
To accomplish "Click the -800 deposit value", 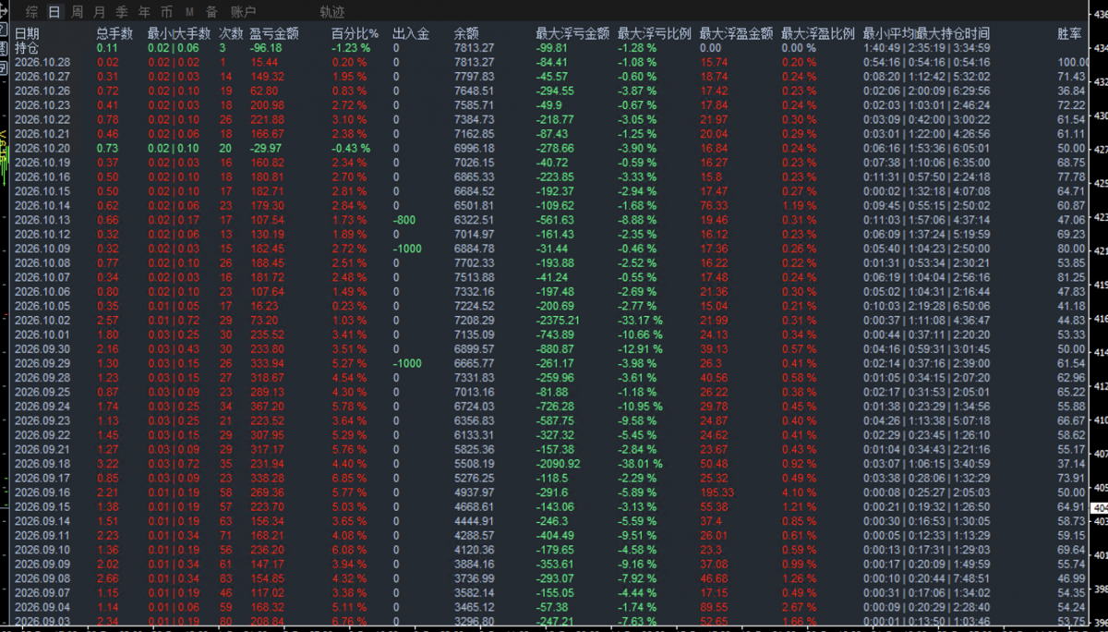I will 404,220.
